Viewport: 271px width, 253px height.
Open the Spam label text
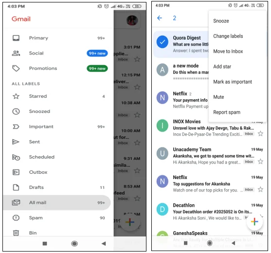36,218
